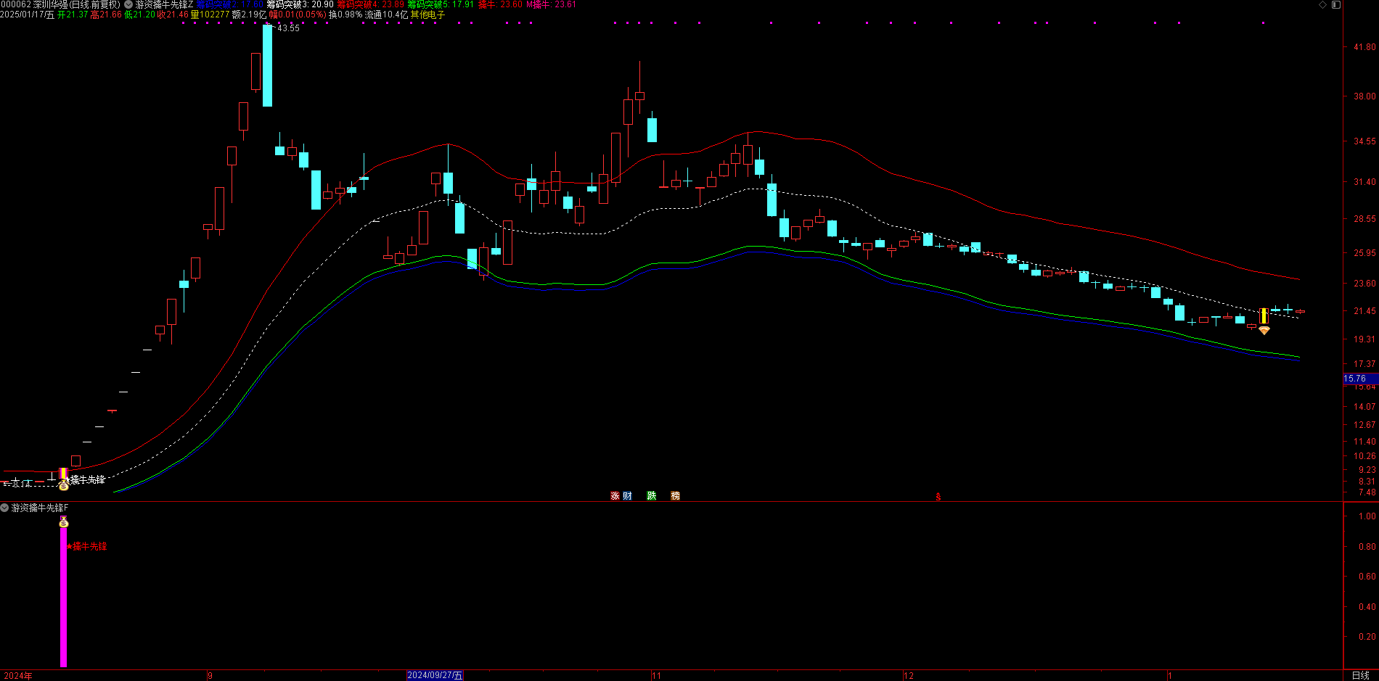Open the sub-indicator dropdown arrow beside 游资擒牛先锋F

tap(4, 508)
